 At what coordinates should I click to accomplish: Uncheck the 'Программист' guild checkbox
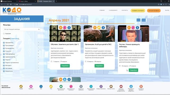point(4,46)
